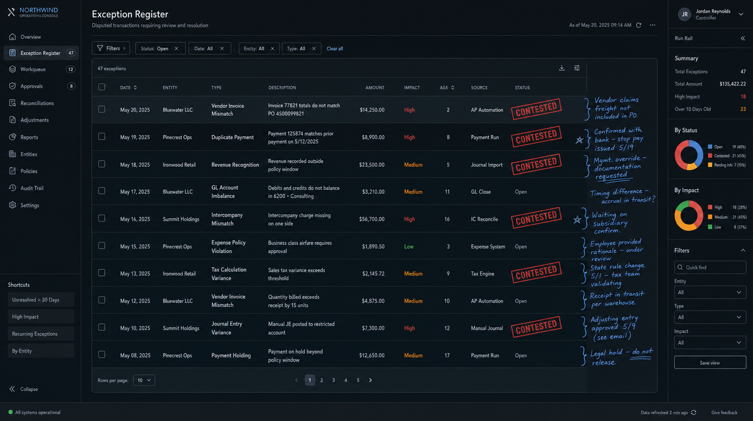This screenshot has width=753, height=421.
Task: Go to Workqueue in the sidebar
Action: (33, 69)
